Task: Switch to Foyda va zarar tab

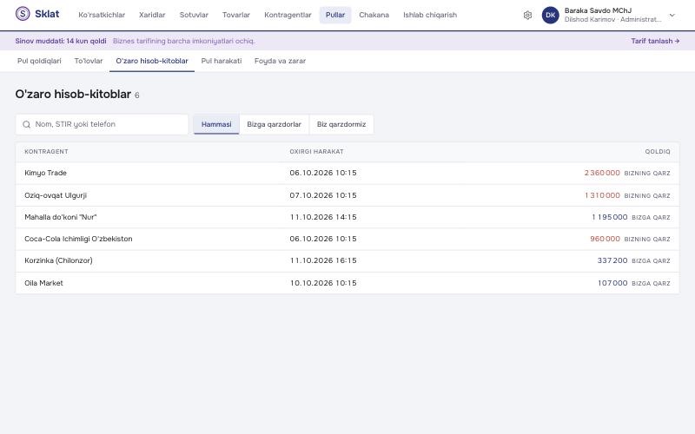Action: click(x=280, y=61)
